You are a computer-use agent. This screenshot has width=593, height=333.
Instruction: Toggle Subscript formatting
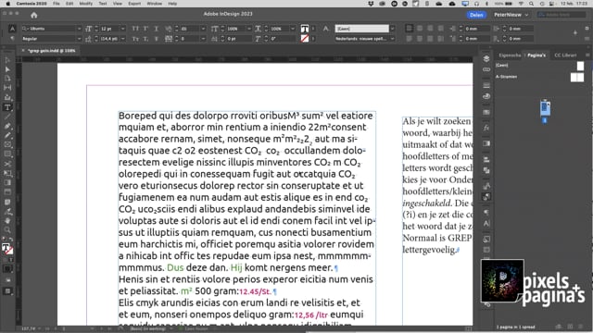coord(145,39)
